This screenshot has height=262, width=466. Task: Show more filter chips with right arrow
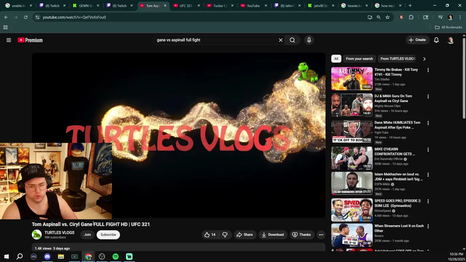424,59
